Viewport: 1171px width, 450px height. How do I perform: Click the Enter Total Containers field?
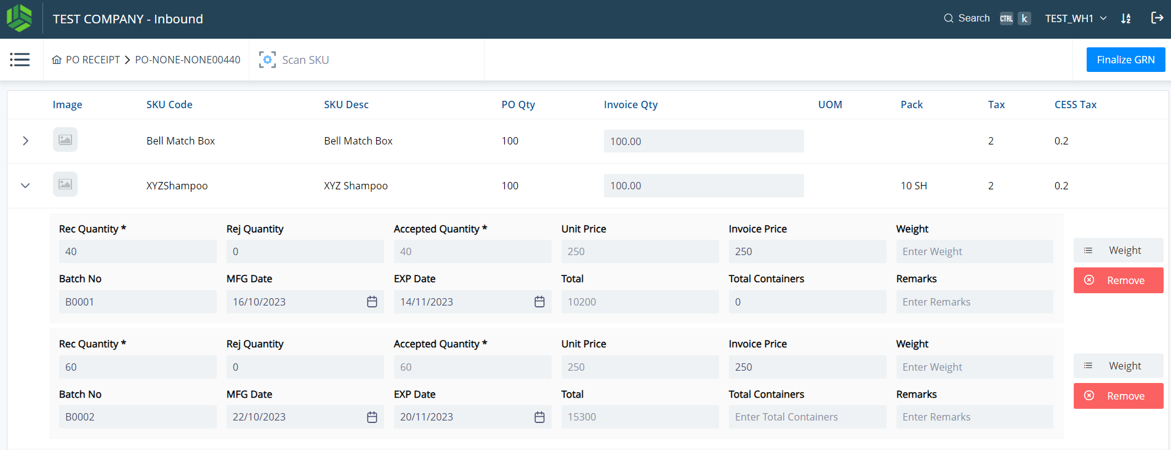click(x=807, y=417)
